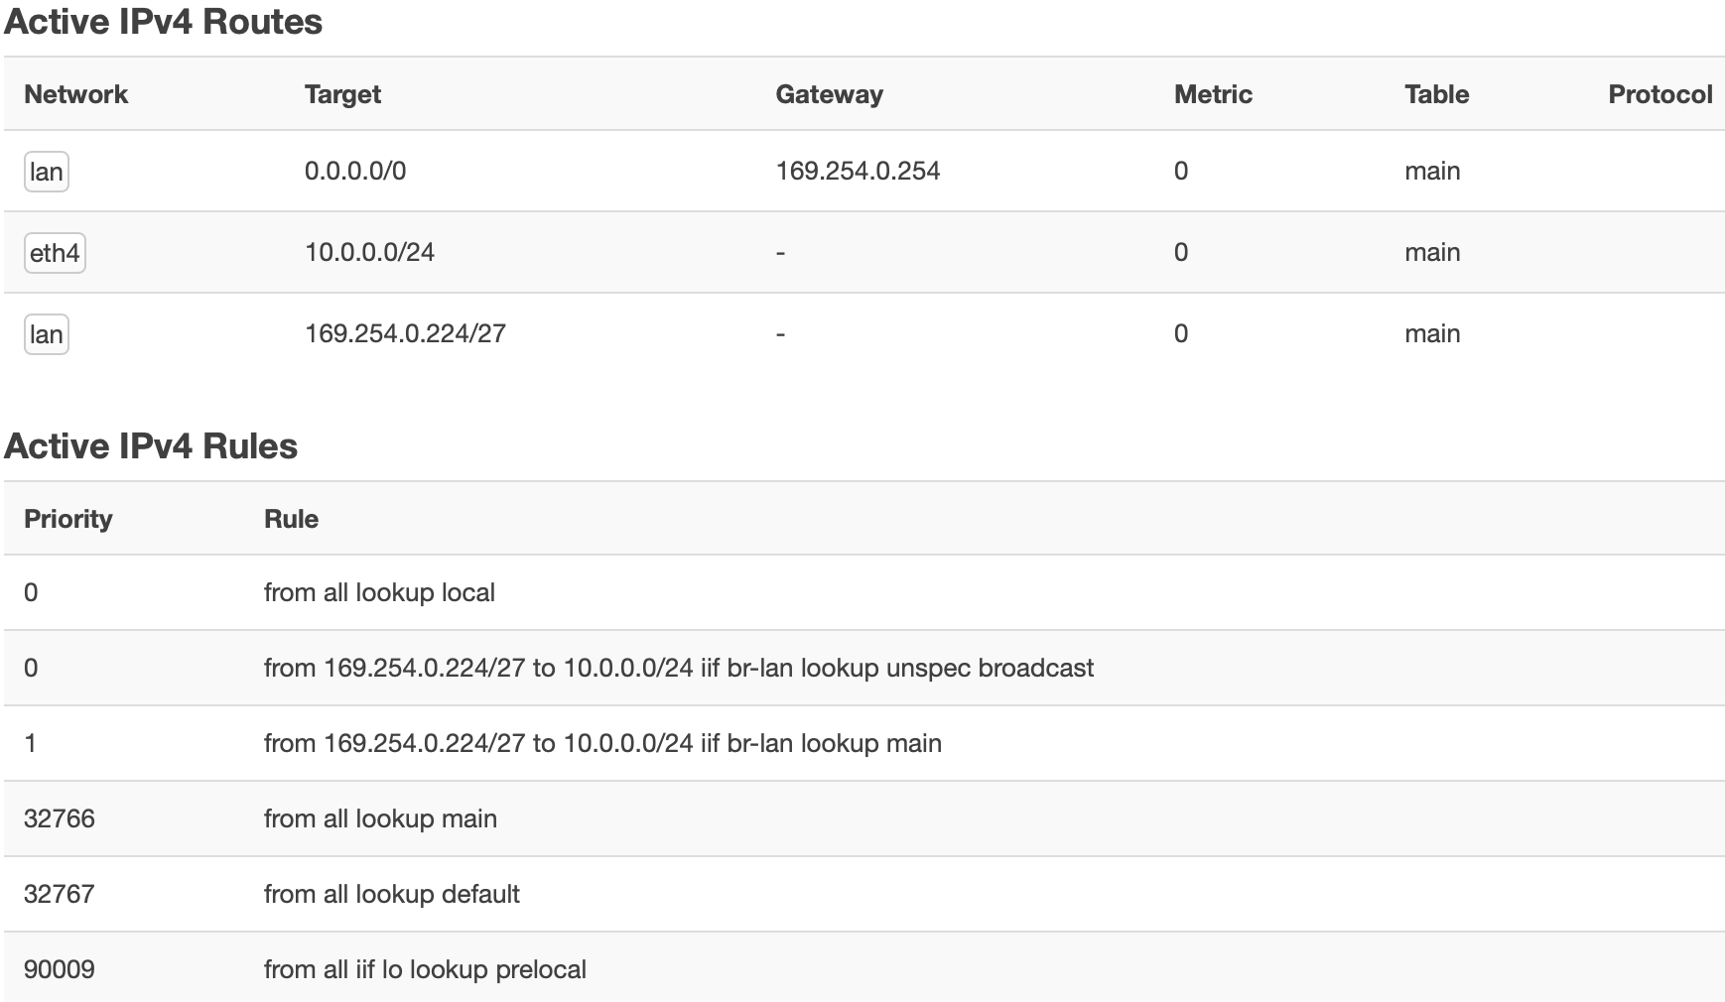The height and width of the screenshot is (1002, 1725).
Task: Click the Metric column header
Action: point(1213,94)
